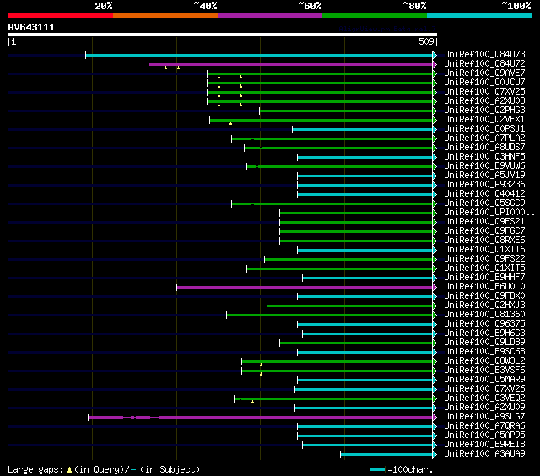Click the AV643111 query name
The width and height of the screenshot is (540, 476).
pos(31,28)
